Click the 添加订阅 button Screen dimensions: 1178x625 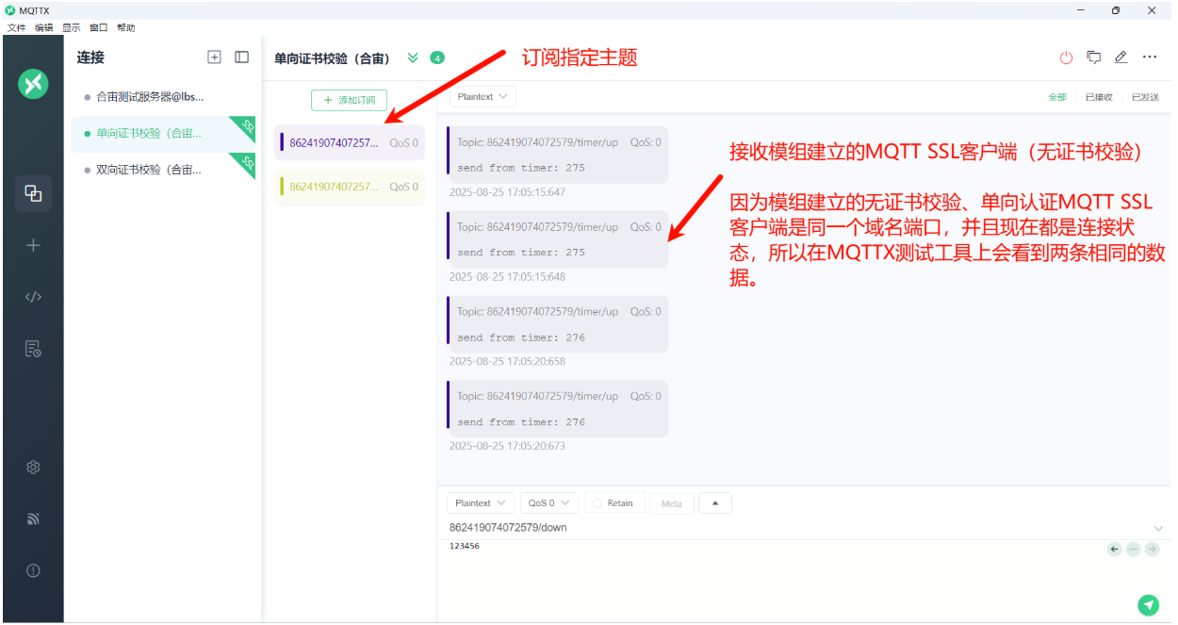click(350, 100)
